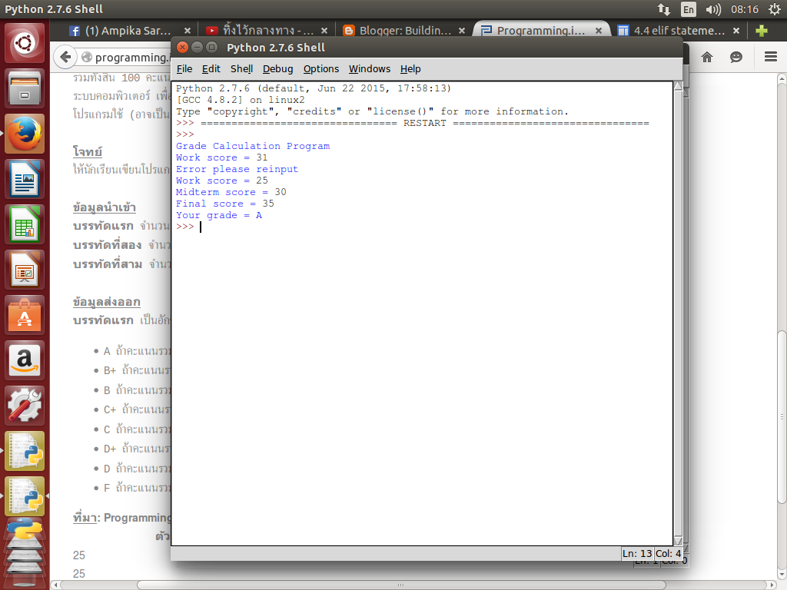Screen dimensions: 787x590
Task: Minimize the Python 2.7.6 Shell window
Action: 198,47
